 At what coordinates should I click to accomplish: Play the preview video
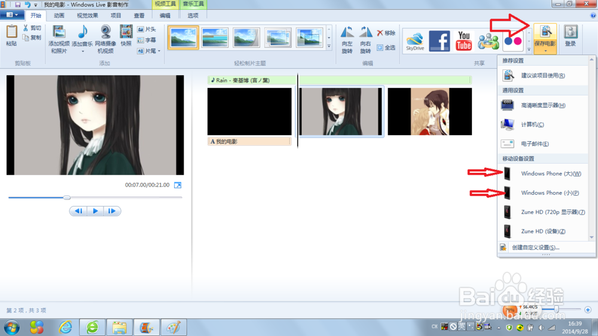pyautogui.click(x=95, y=211)
